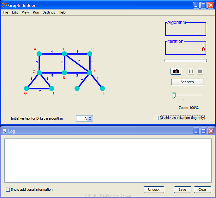Open the Settings menu
This screenshot has height=198, width=216.
(x=49, y=12)
